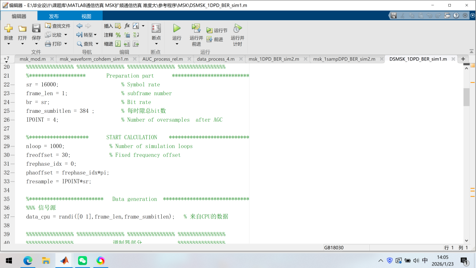Expand the arrow beside the fixed-point icon
The height and width of the screenshot is (268, 476).
pyautogui.click(x=143, y=26)
